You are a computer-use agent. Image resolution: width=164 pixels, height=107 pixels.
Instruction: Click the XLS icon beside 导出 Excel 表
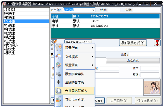(58, 99)
